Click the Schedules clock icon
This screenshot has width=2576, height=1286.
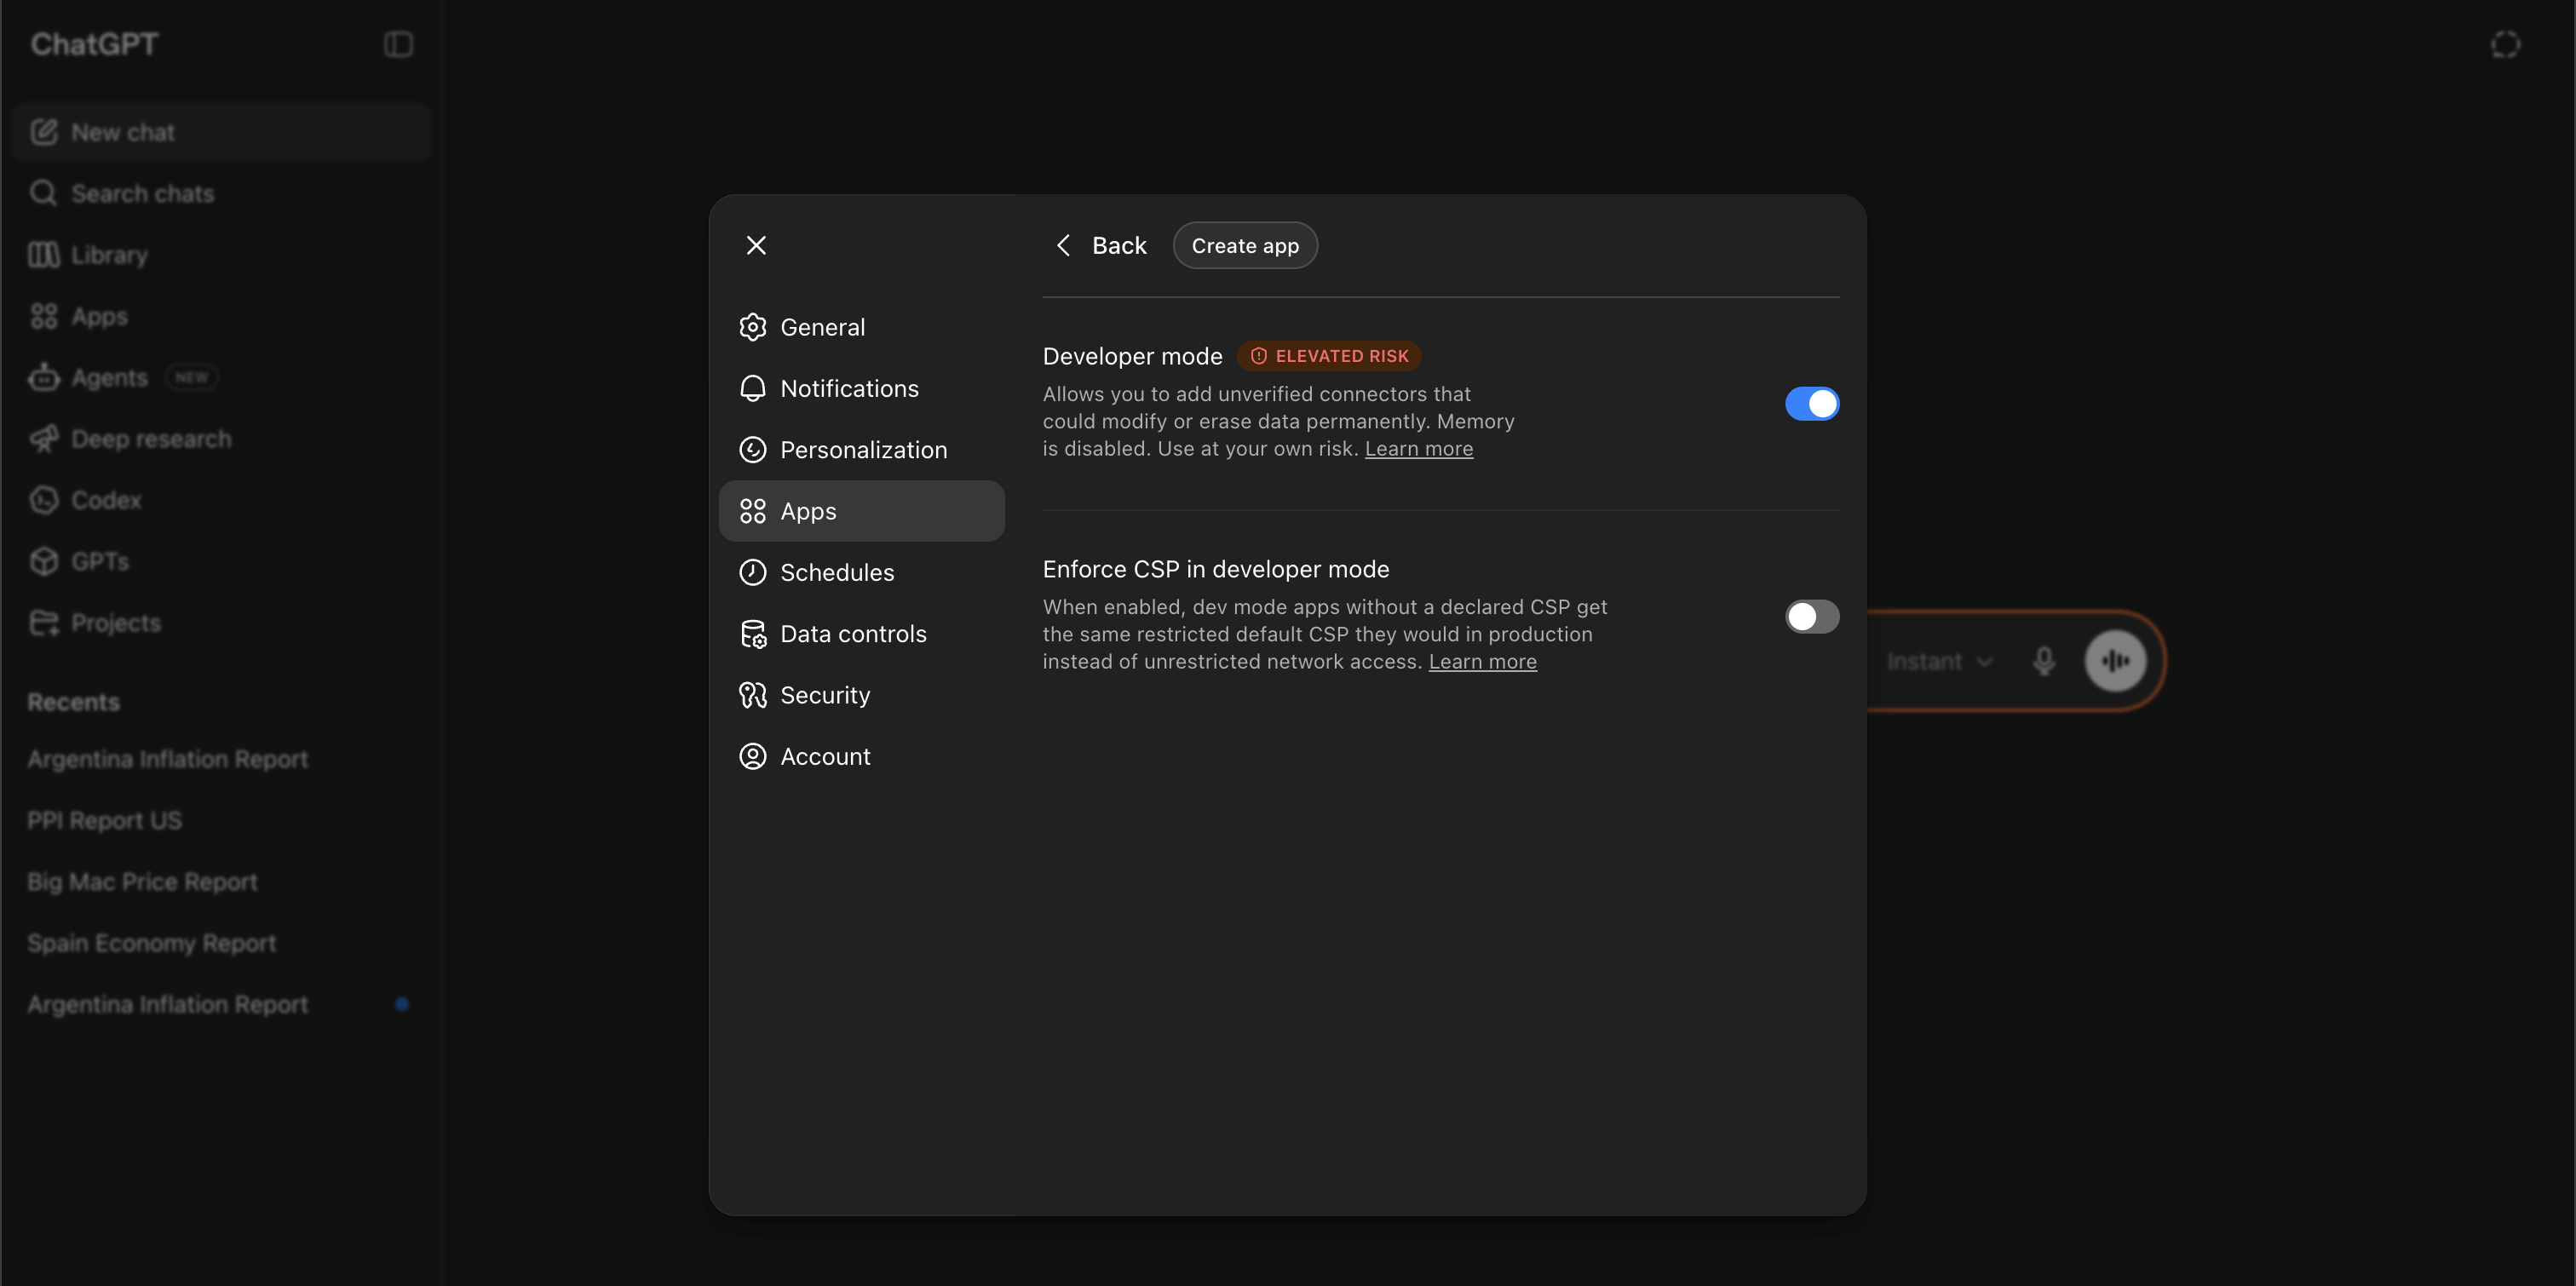pos(752,572)
